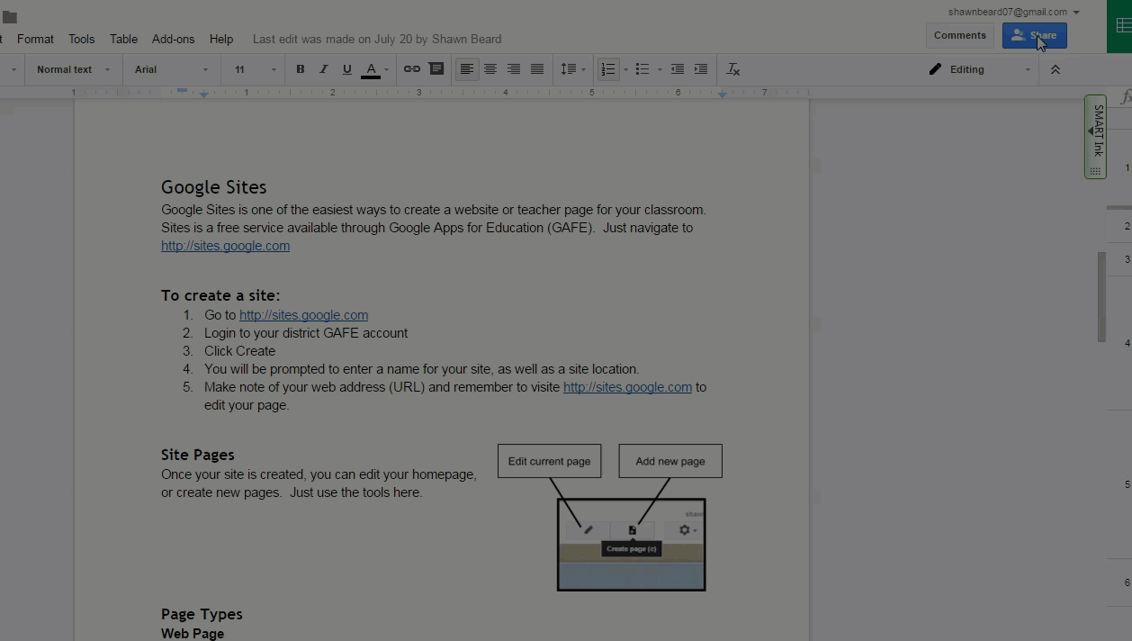Click the Comments button
Image resolution: width=1132 pixels, height=641 pixels.
(x=959, y=35)
